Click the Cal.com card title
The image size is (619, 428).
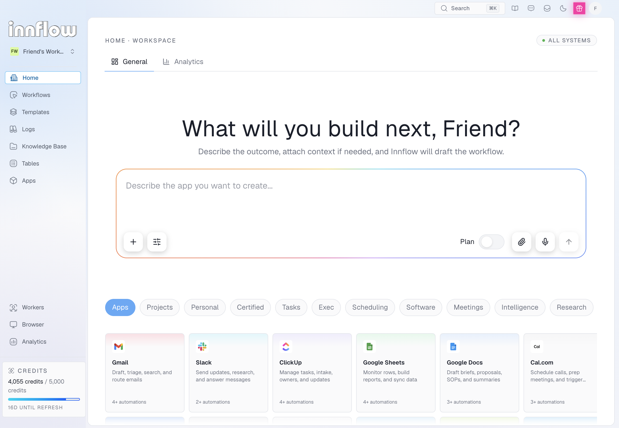click(542, 363)
